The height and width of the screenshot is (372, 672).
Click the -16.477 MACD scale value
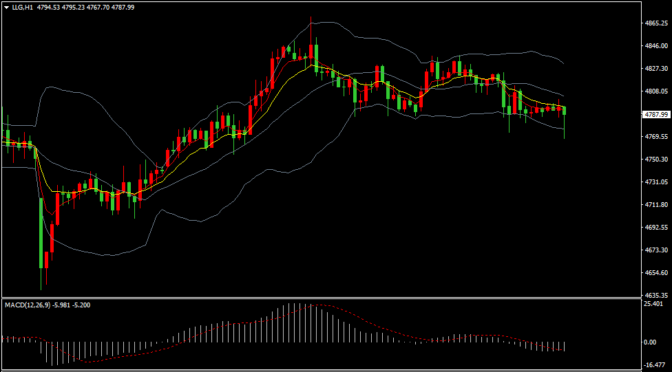tap(653, 366)
